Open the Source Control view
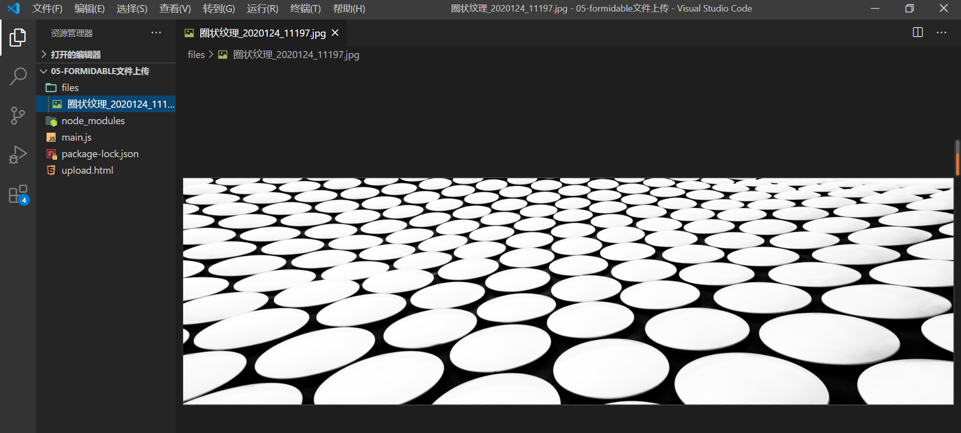Image resolution: width=961 pixels, height=433 pixels. pyautogui.click(x=18, y=116)
